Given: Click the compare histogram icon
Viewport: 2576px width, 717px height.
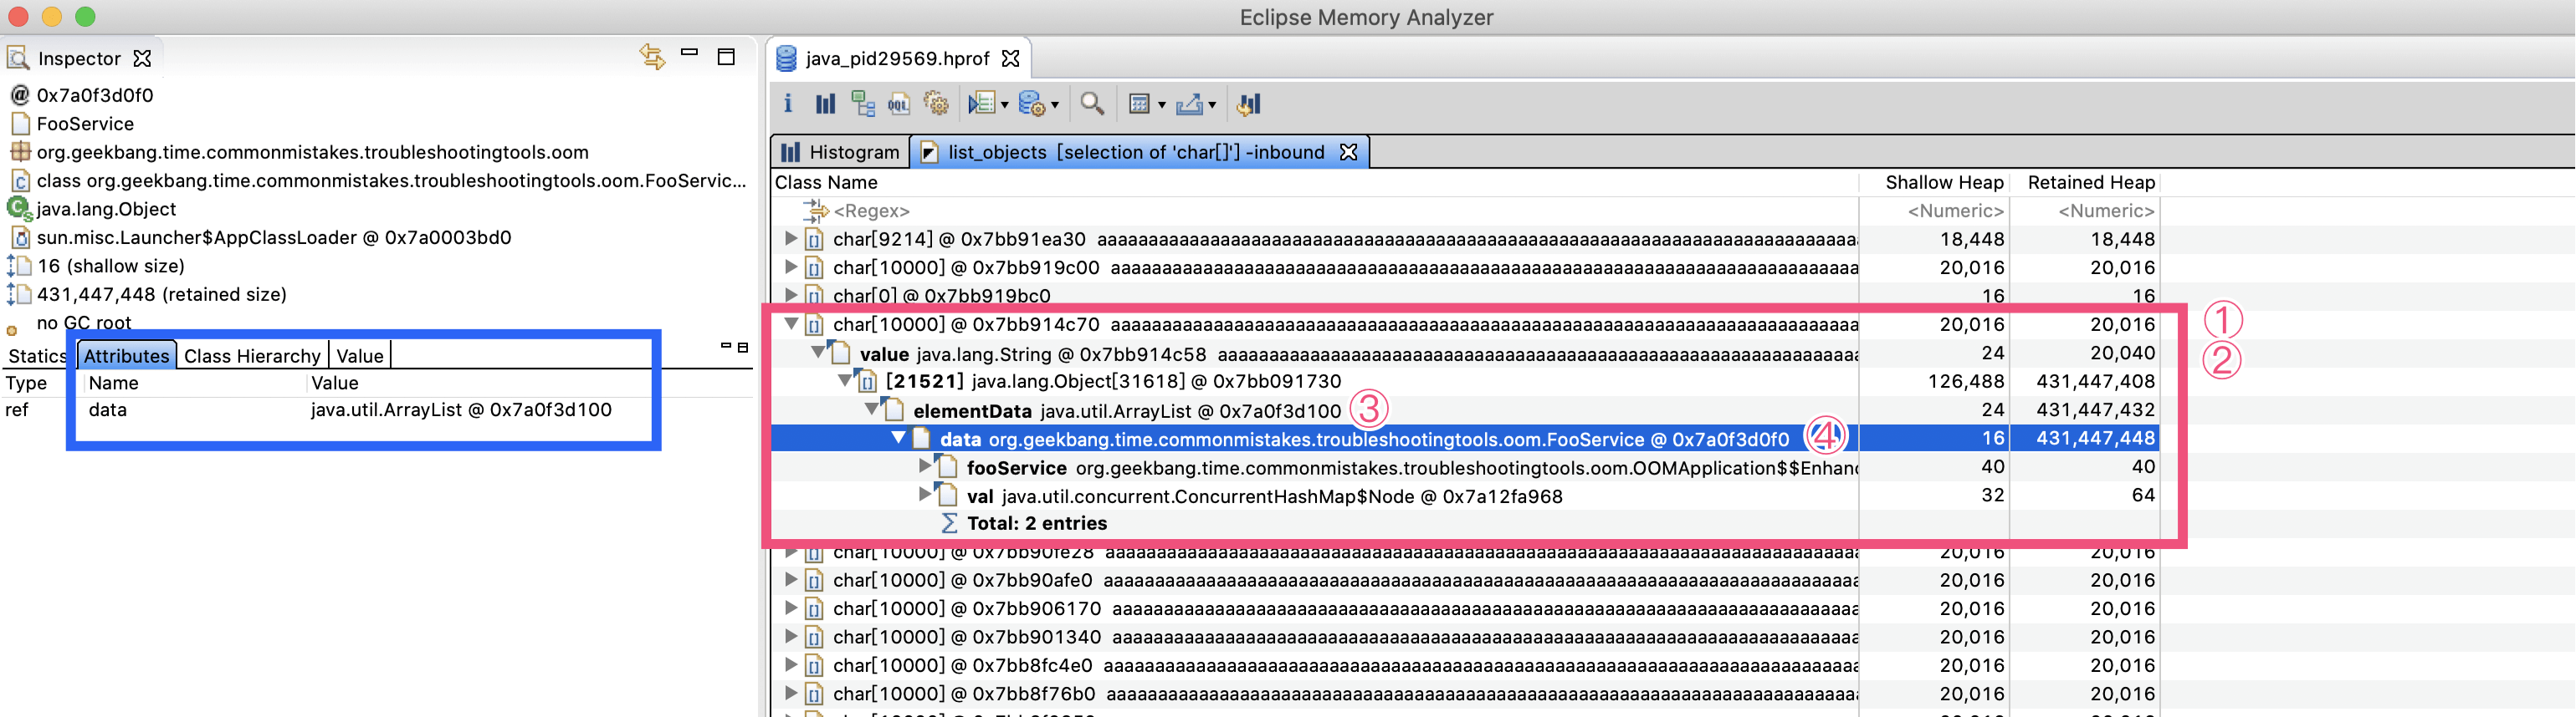Looking at the screenshot, I should click(x=1249, y=104).
